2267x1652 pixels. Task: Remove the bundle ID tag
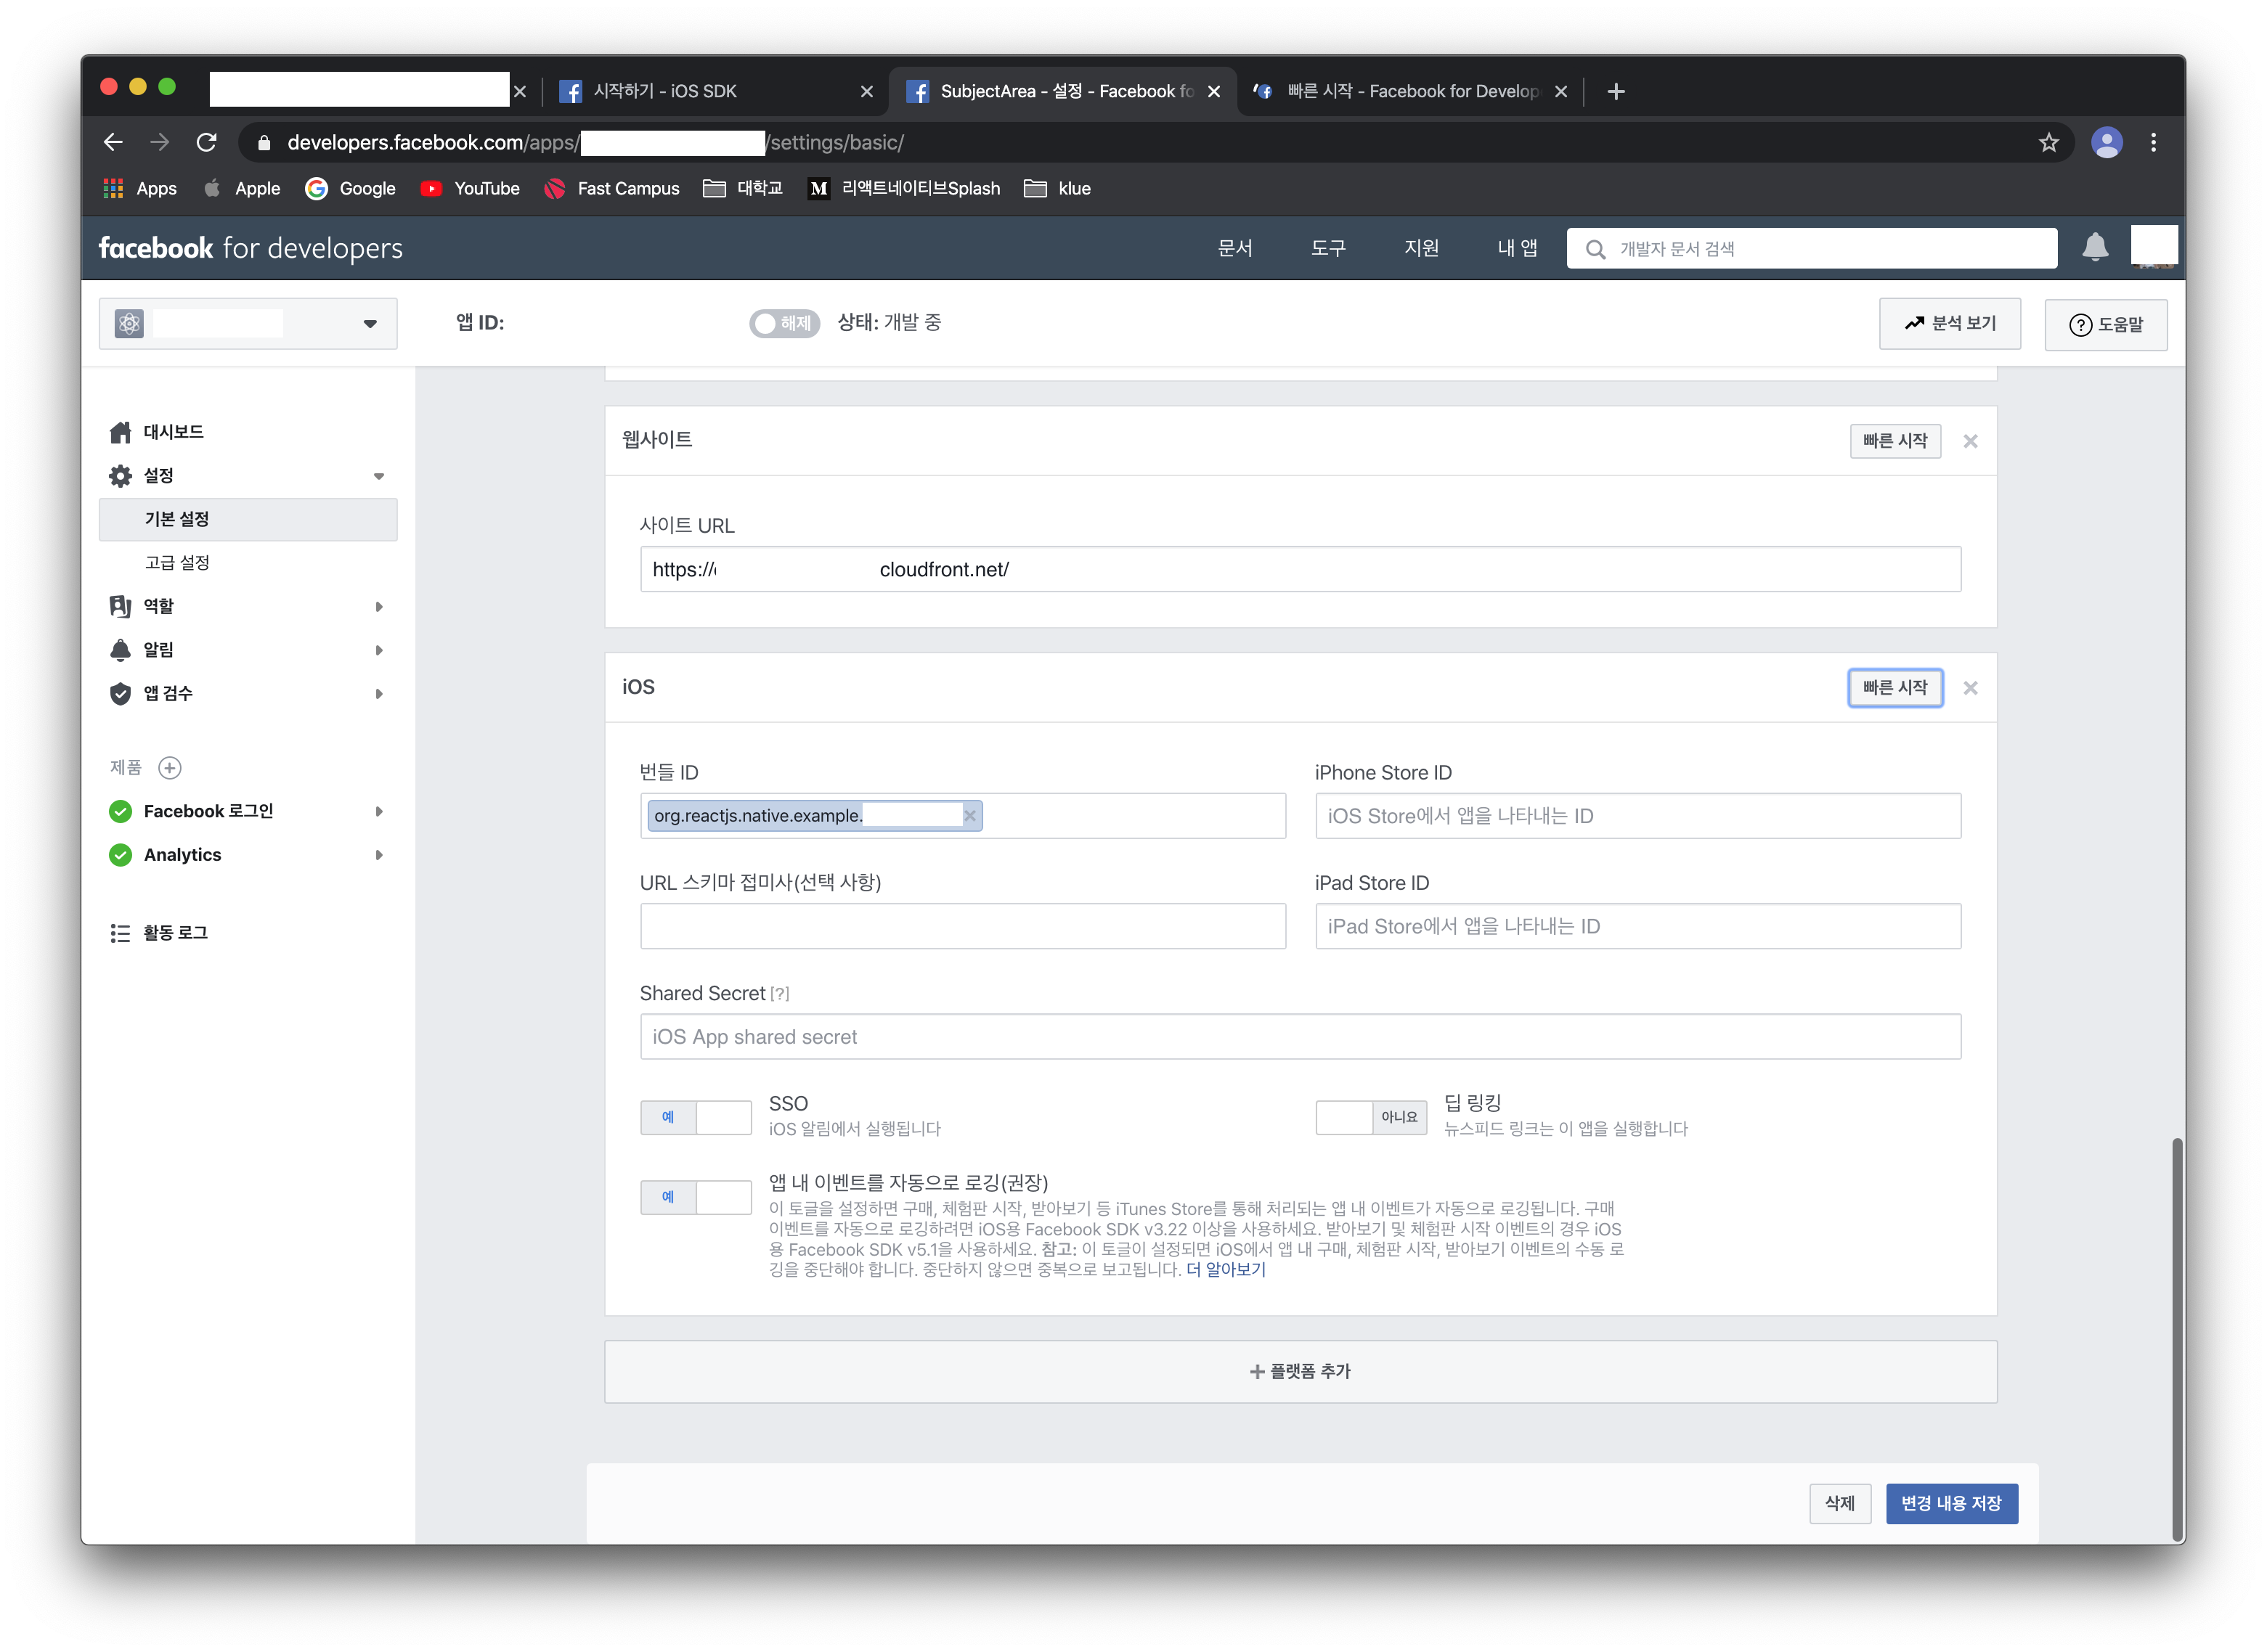[969, 816]
